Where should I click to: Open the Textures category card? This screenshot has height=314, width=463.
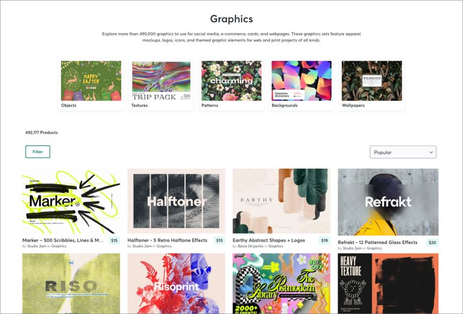(x=161, y=84)
